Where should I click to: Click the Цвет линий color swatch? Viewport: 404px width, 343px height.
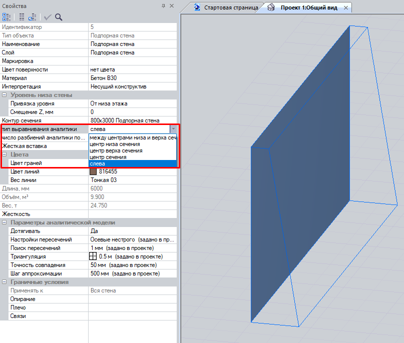pyautogui.click(x=94, y=171)
